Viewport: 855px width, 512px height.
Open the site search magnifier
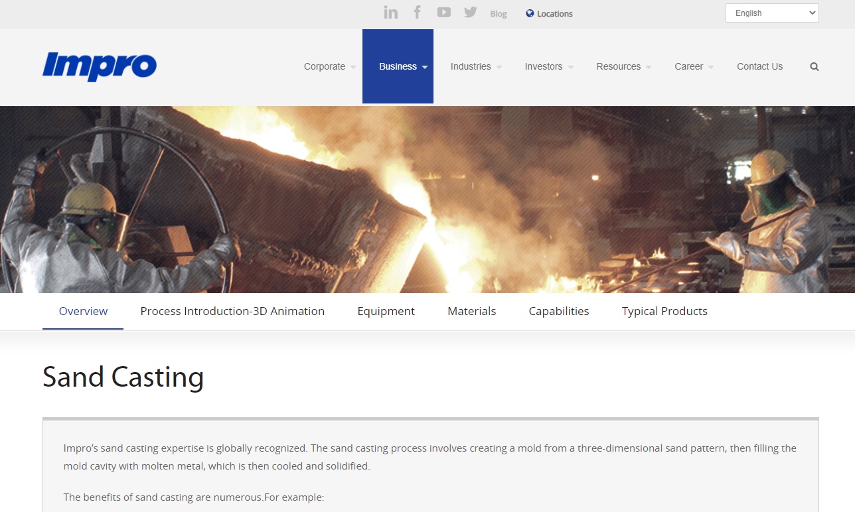[x=814, y=66]
